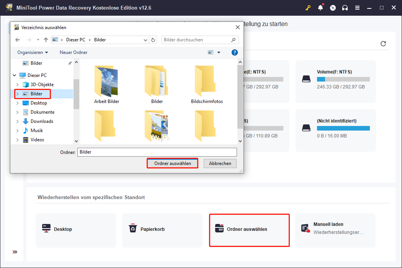
Task: Click the key registration icon
Action: (308, 8)
